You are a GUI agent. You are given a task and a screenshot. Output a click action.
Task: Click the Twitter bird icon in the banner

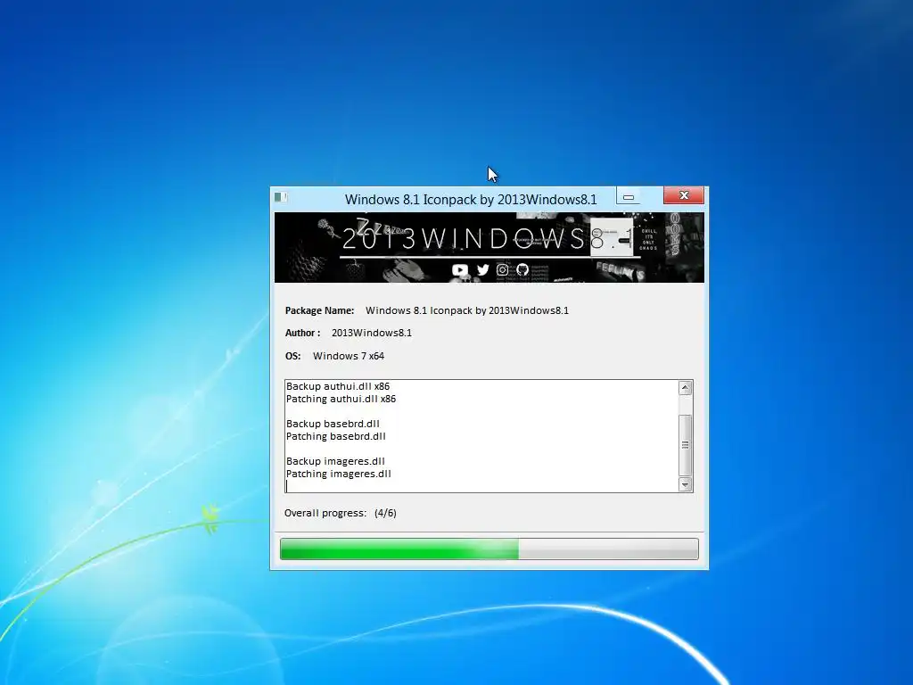tap(482, 269)
